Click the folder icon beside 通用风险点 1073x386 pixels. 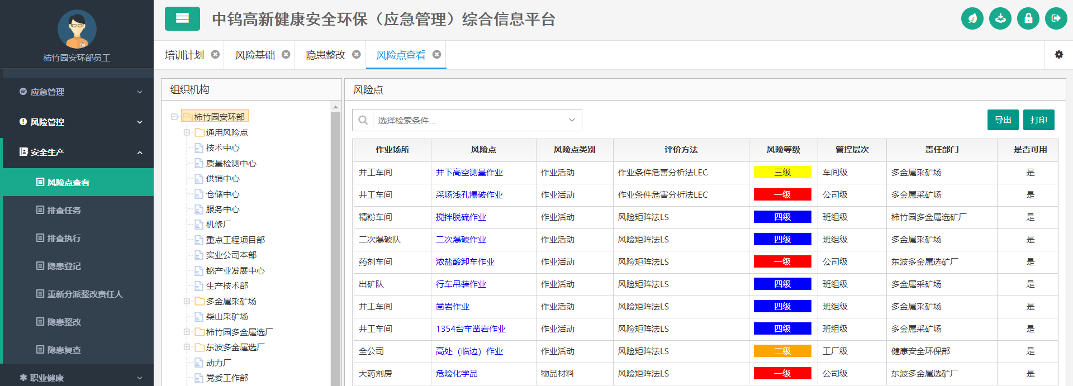click(199, 132)
